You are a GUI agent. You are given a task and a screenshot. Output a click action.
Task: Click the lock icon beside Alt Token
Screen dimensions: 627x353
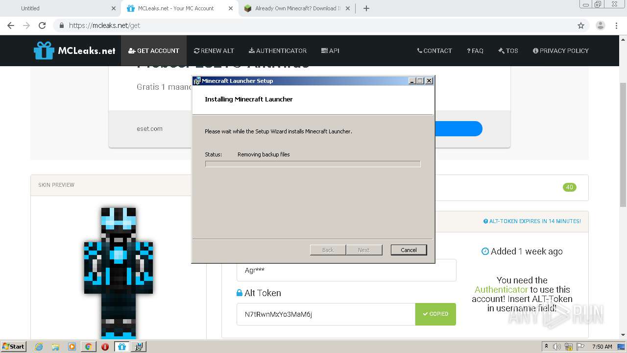coord(239,293)
